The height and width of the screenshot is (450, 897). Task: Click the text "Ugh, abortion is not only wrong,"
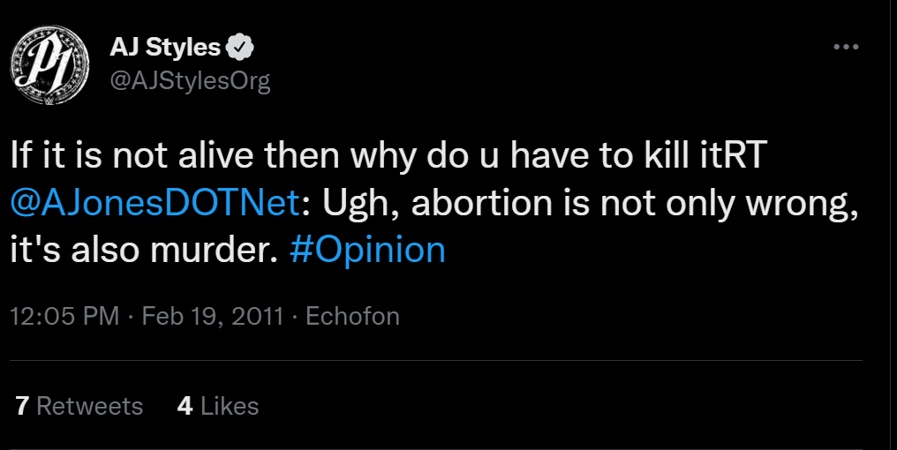591,204
